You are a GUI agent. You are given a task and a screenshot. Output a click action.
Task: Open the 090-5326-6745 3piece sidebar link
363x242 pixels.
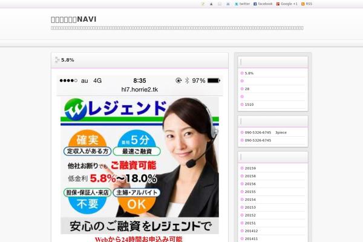(266, 132)
